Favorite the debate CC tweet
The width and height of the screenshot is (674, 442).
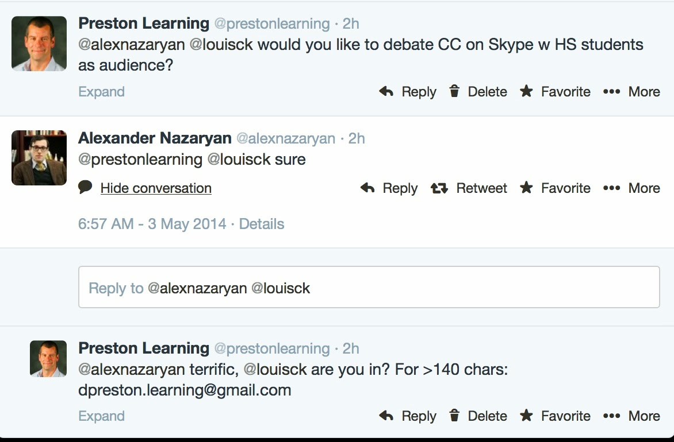click(x=555, y=91)
